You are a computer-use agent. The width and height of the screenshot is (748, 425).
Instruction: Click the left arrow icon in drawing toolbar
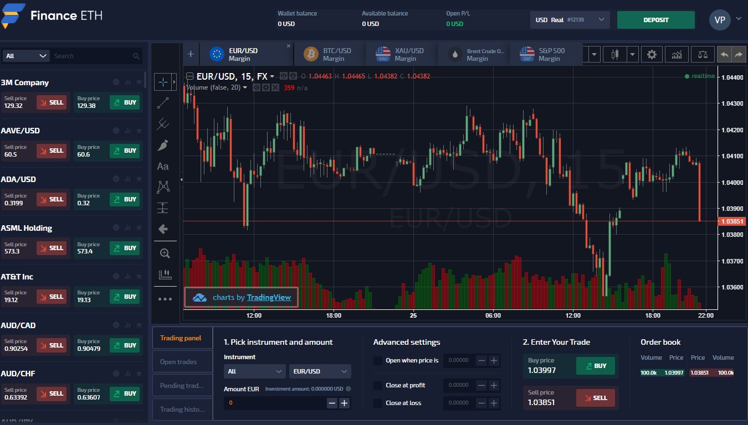(163, 229)
